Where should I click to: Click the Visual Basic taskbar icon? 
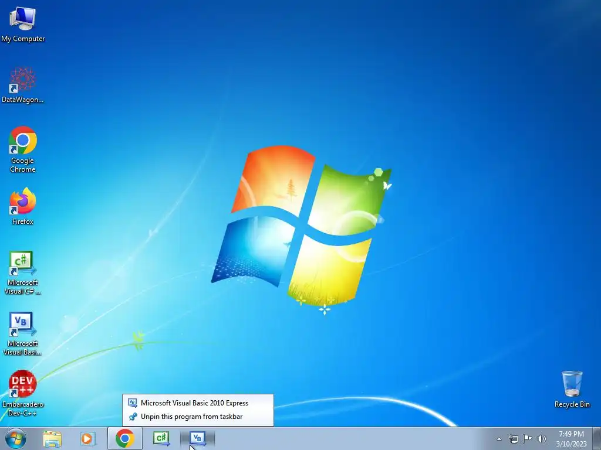[x=197, y=438]
